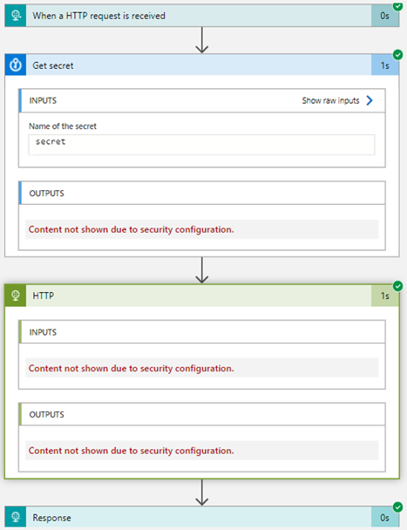Click the success checkmark on HTTP action
This screenshot has width=407, height=530.
398,286
